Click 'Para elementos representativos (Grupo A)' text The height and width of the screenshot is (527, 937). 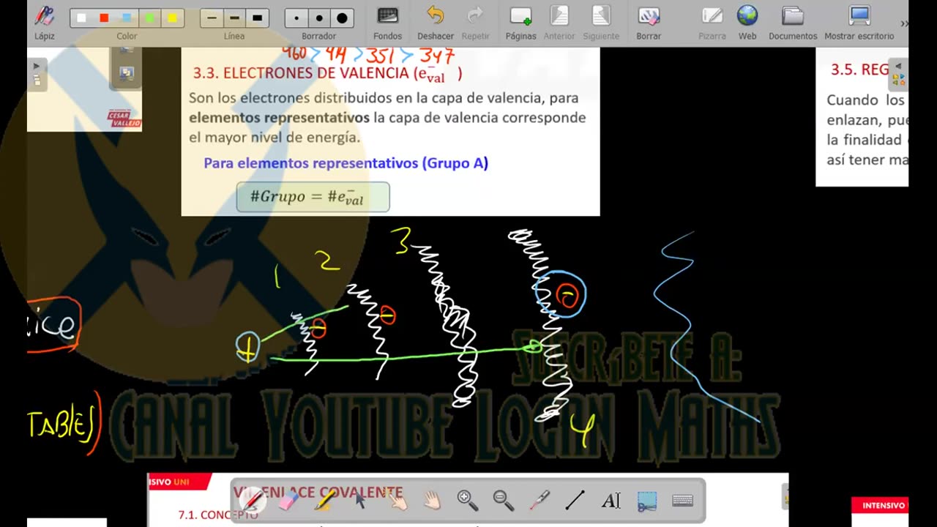pyautogui.click(x=346, y=163)
